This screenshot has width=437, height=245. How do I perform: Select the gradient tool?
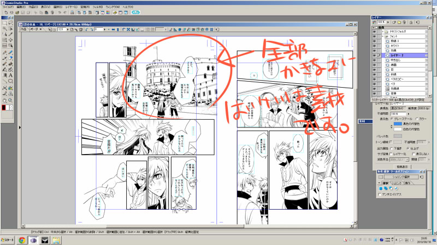click(5, 75)
